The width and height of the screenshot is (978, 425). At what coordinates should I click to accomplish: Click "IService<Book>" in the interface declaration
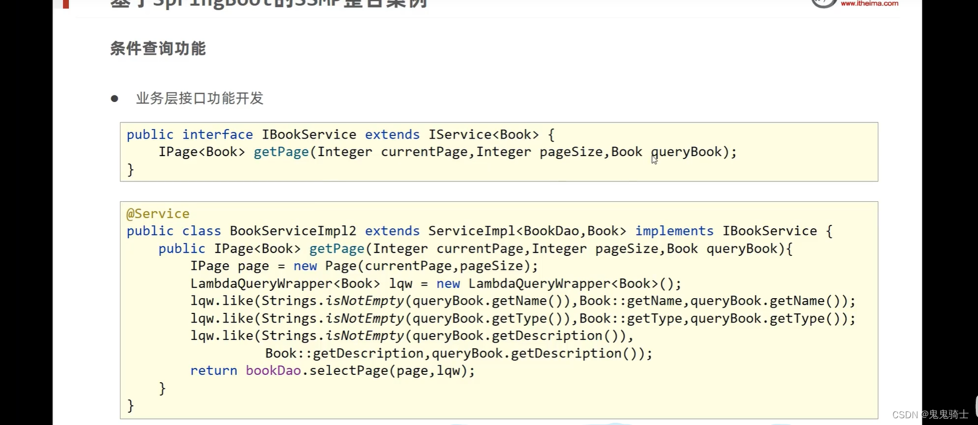483,135
